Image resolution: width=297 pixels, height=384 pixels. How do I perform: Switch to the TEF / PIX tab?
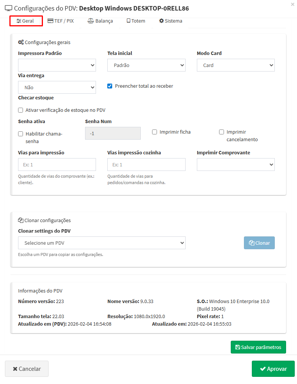(61, 21)
